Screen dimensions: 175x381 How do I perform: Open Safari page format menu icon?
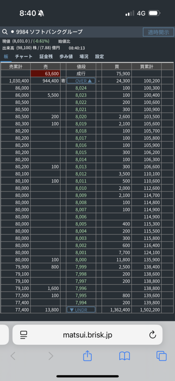coord(24,335)
